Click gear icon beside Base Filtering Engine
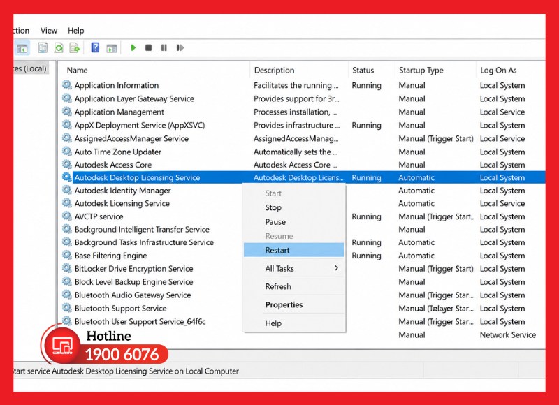559x405 pixels. tap(66, 255)
